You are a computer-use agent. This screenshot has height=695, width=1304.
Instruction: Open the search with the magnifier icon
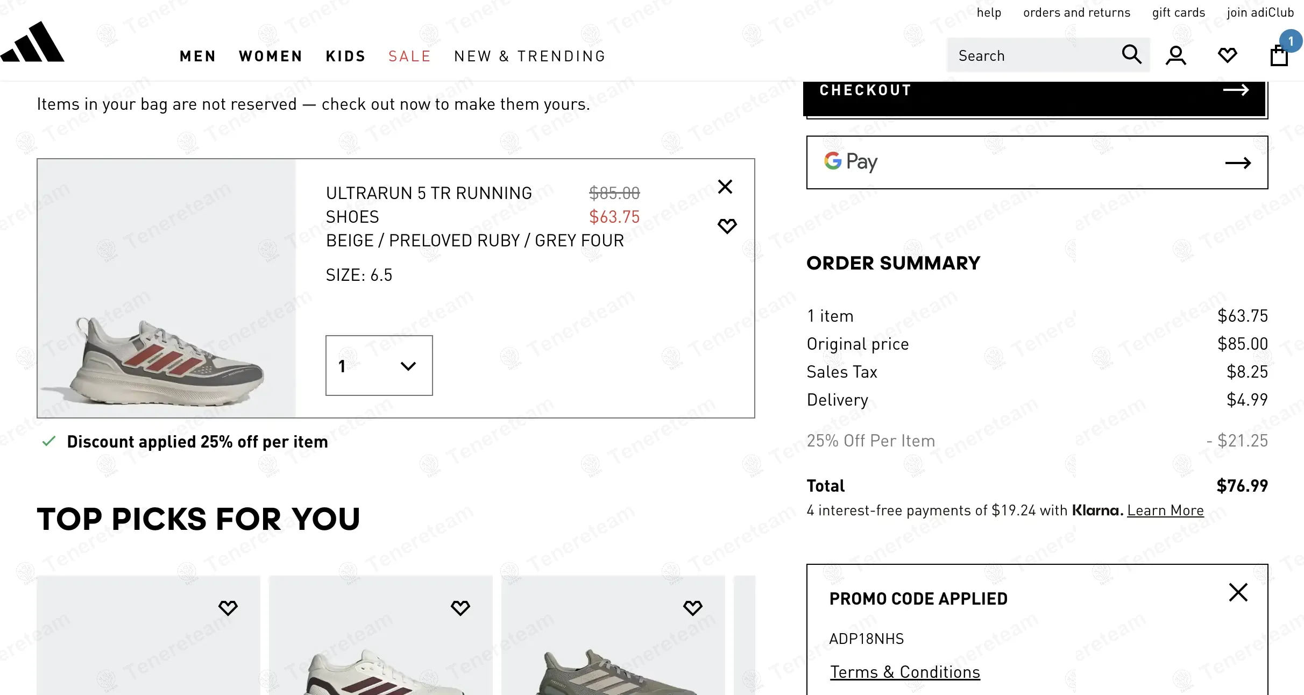(1132, 54)
